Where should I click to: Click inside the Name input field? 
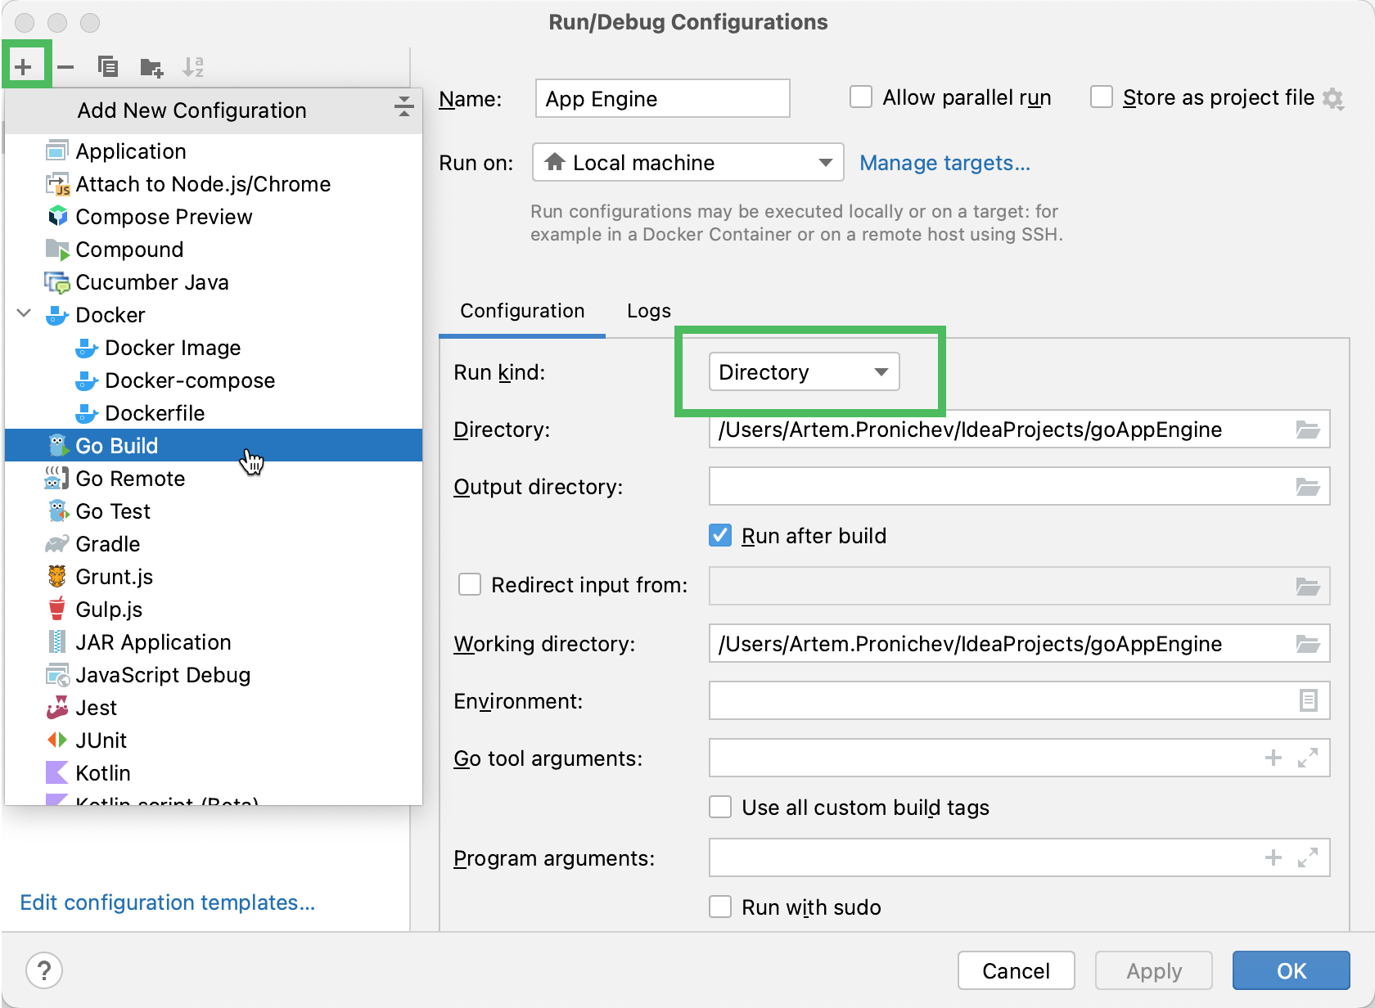661,98
